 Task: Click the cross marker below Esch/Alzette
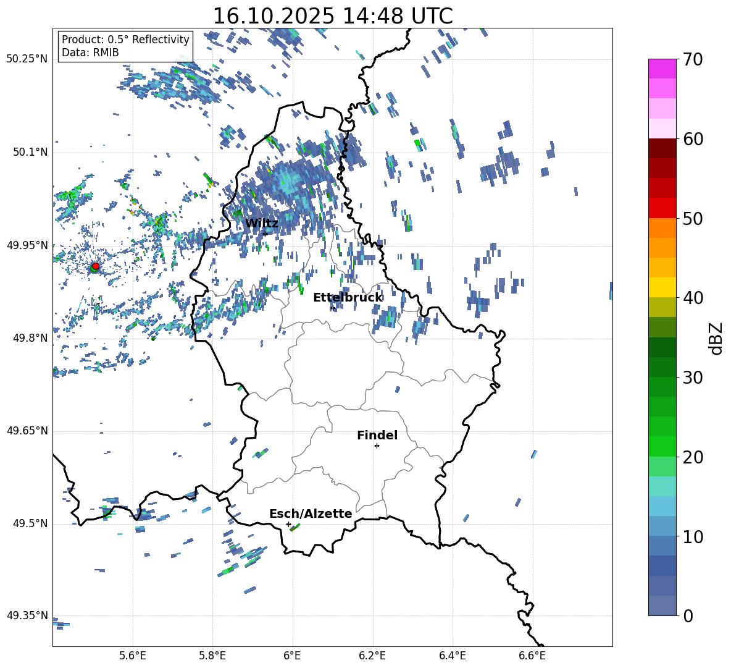(x=288, y=524)
